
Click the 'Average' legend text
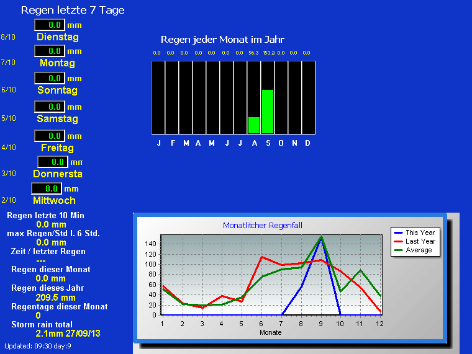[419, 250]
